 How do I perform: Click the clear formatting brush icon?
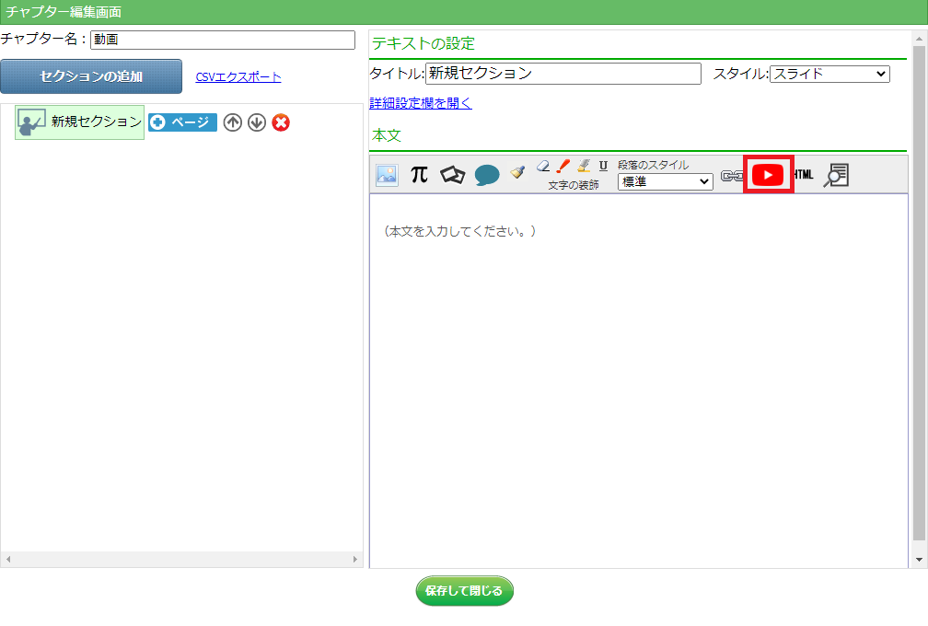click(517, 171)
